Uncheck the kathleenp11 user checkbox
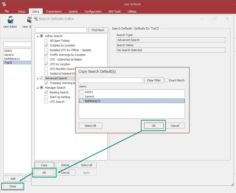The height and width of the screenshot is (193, 236). 81,101
